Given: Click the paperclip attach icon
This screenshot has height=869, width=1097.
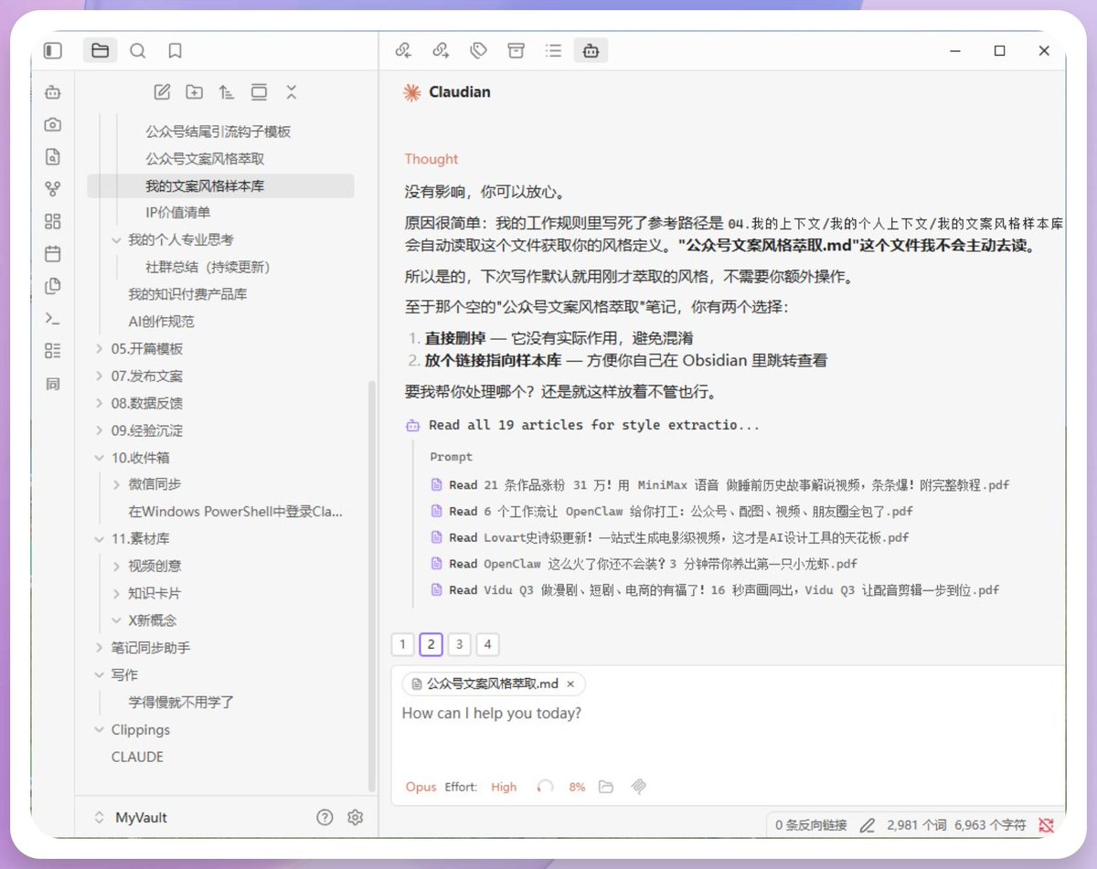Looking at the screenshot, I should 639,787.
